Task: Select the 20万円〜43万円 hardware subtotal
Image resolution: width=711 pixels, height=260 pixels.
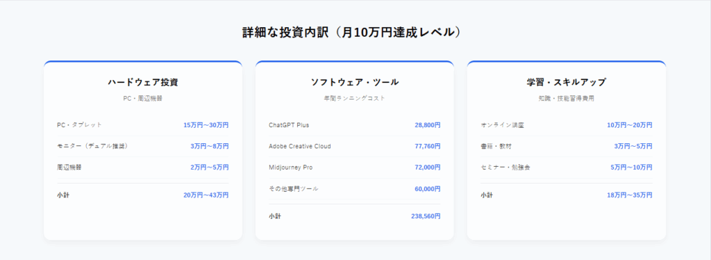Action: coord(206,195)
